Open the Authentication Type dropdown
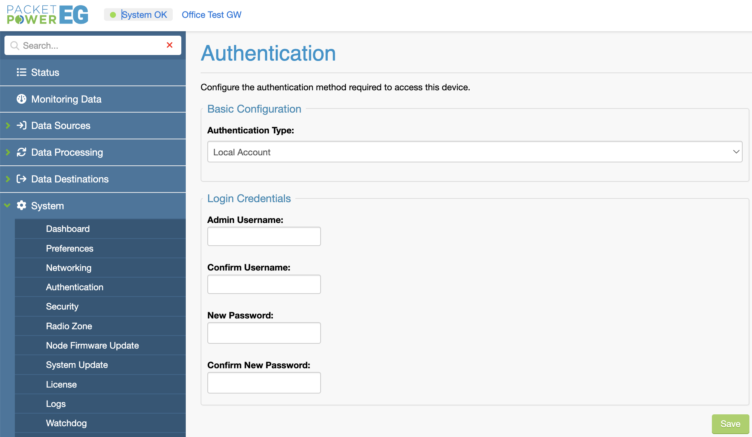Image resolution: width=752 pixels, height=437 pixels. [475, 152]
